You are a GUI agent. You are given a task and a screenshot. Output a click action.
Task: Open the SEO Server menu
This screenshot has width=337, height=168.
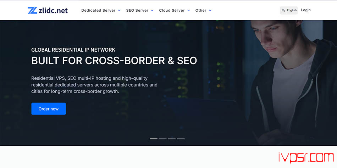[x=137, y=10]
